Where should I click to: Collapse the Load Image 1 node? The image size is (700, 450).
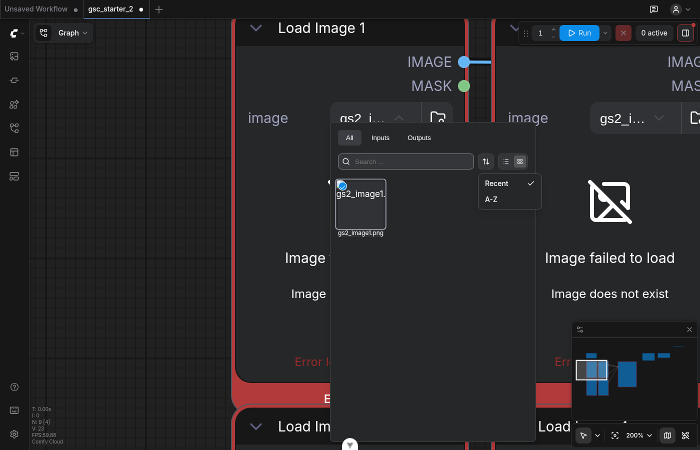click(256, 28)
